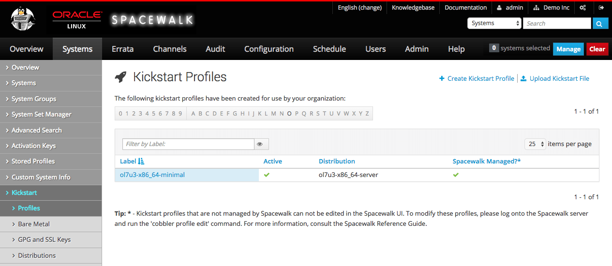The height and width of the screenshot is (266, 612).
Task: Open Channels top menu
Action: click(x=170, y=49)
